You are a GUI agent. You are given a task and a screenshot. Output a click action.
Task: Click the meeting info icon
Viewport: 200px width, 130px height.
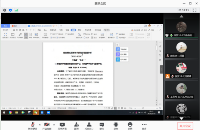coord(5,10)
